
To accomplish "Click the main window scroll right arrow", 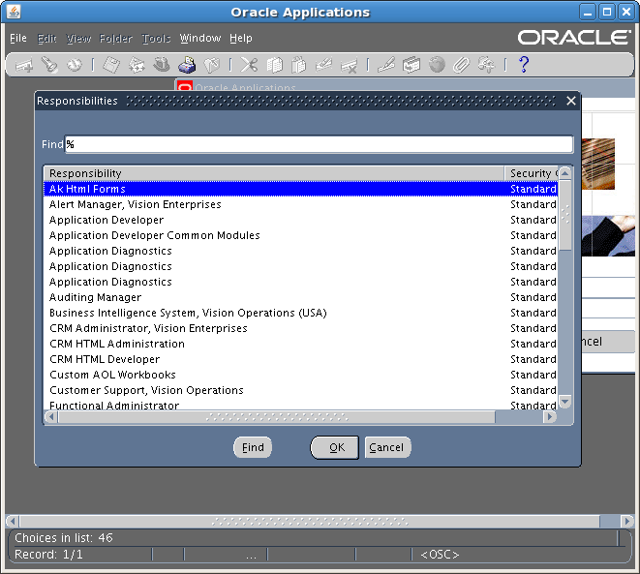I will [x=627, y=521].
